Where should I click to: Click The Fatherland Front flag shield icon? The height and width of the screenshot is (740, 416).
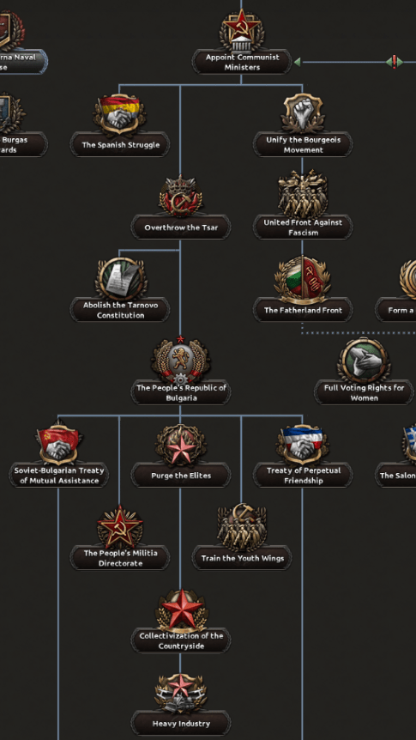click(302, 279)
